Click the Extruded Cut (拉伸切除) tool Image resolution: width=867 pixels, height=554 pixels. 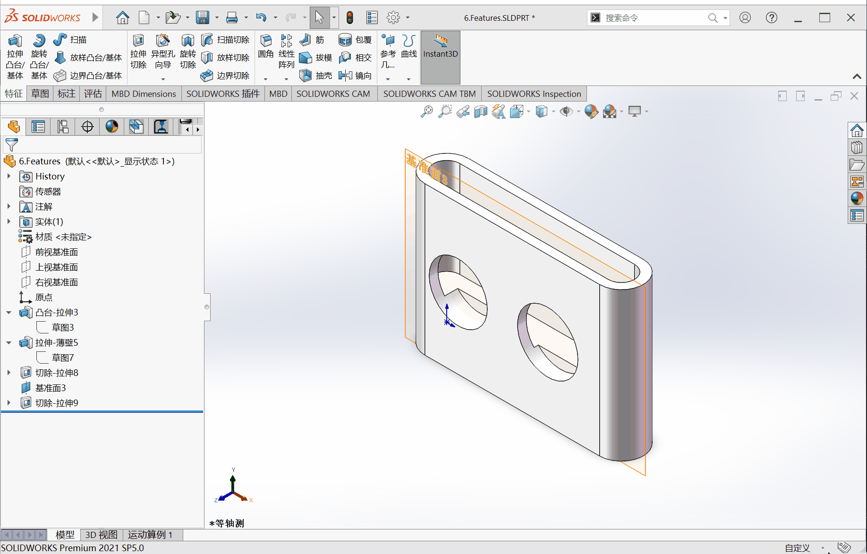138,52
